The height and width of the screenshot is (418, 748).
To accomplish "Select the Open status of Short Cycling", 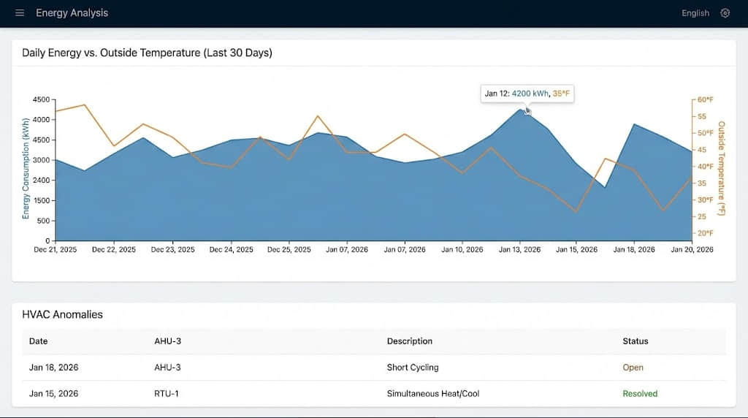I will [633, 368].
